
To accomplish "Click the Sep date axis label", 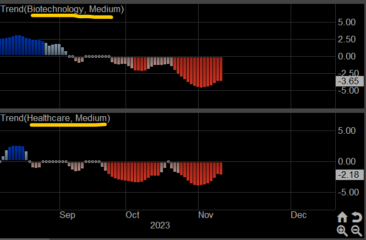I will [67, 215].
